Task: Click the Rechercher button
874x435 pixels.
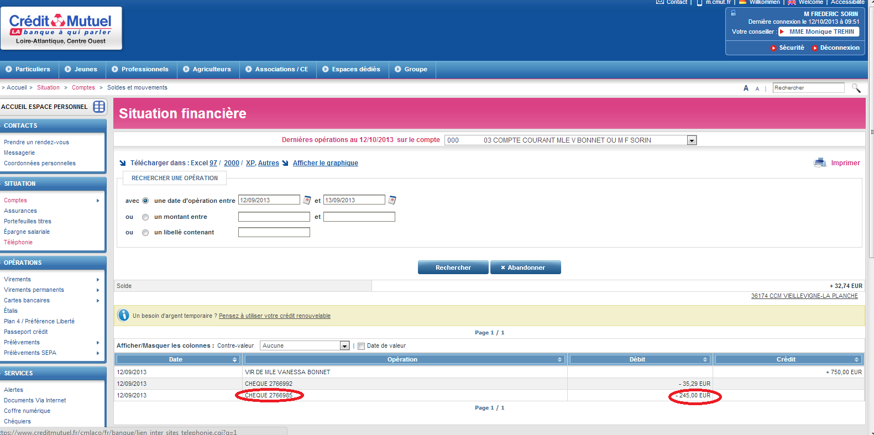Action: click(x=453, y=268)
